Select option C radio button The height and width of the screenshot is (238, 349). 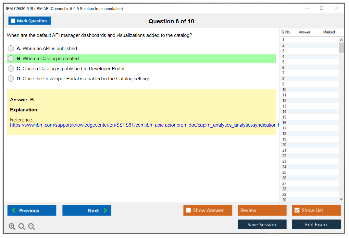11,69
